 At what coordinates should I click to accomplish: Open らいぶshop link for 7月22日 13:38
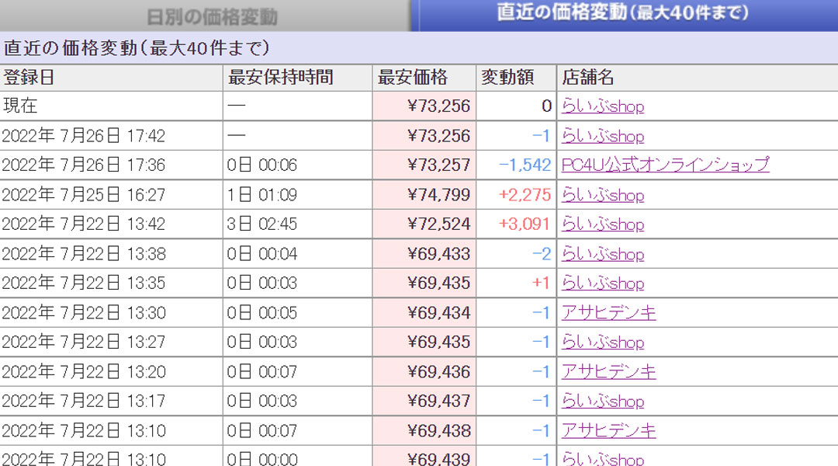coord(602,254)
